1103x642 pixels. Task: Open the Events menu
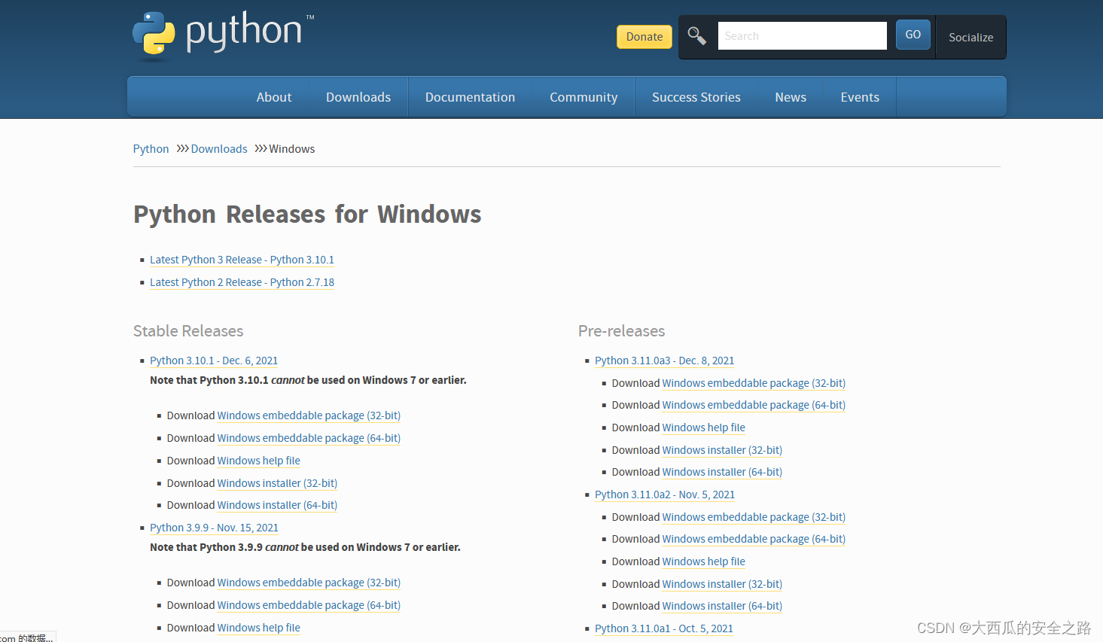click(859, 96)
